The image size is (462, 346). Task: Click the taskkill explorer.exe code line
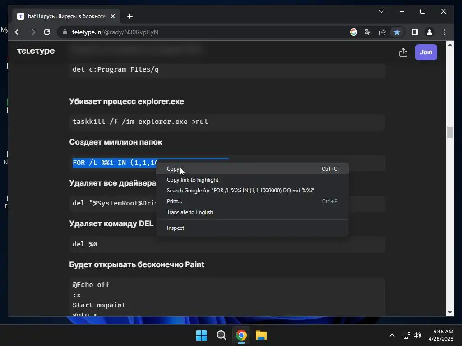[140, 122]
